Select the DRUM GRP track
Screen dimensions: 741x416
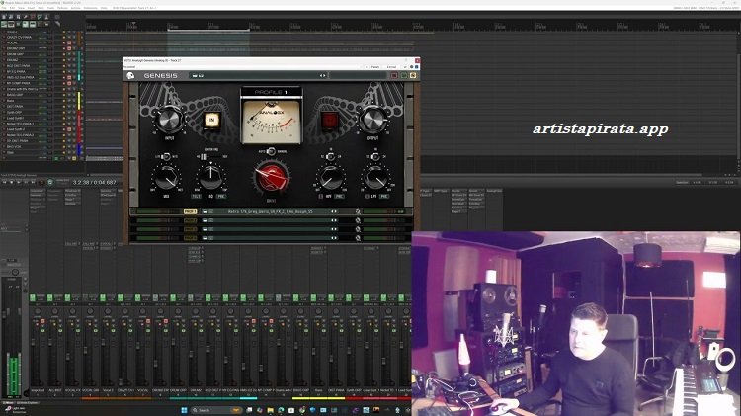[x=15, y=54]
